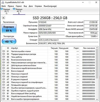This screenshot has width=100, height=102.
Task: Open the Файл menu
Action: tap(4, 6)
